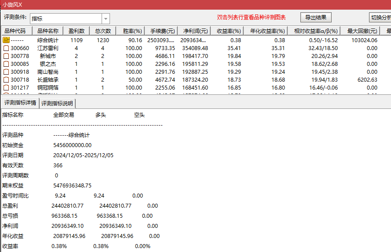Click the 综合统计 summary row icon
Image resolution: width=391 pixels, height=252 pixels.
(6, 40)
